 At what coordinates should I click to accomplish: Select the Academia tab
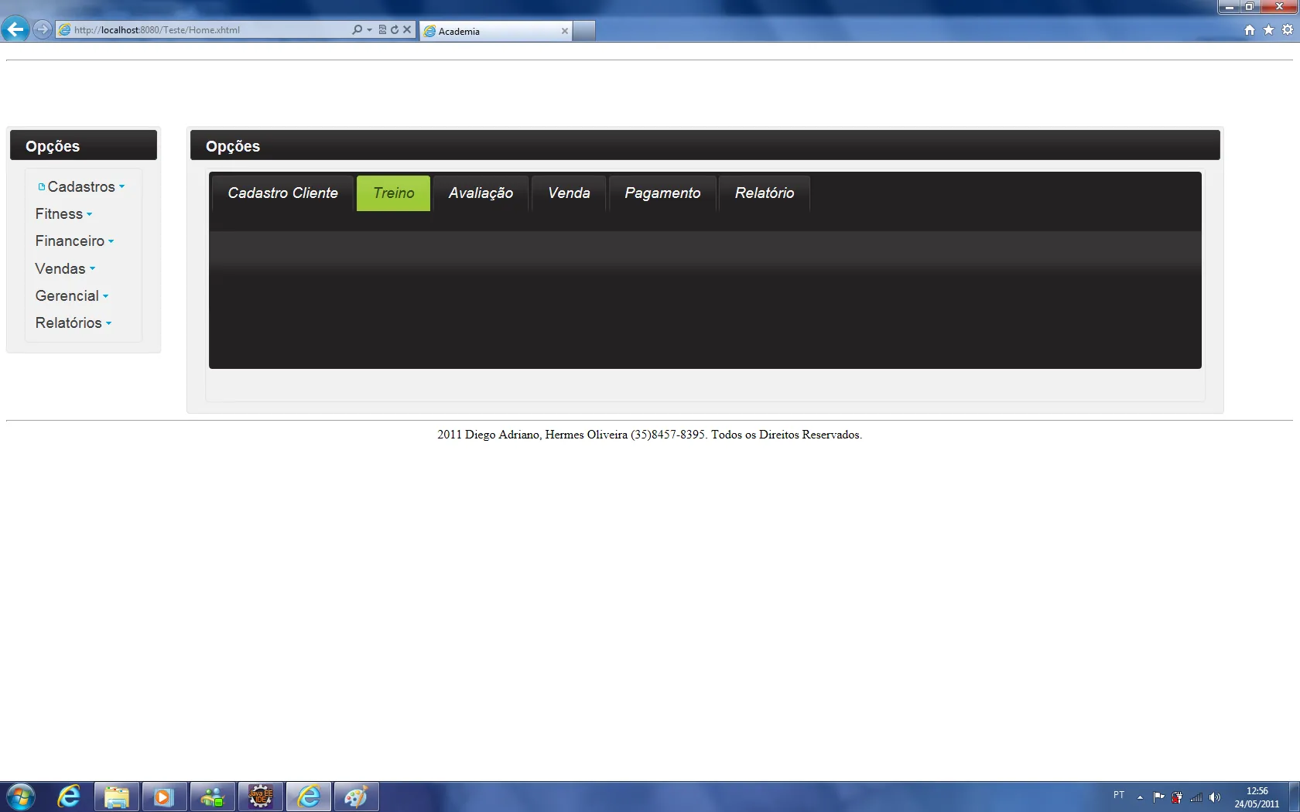click(x=495, y=31)
